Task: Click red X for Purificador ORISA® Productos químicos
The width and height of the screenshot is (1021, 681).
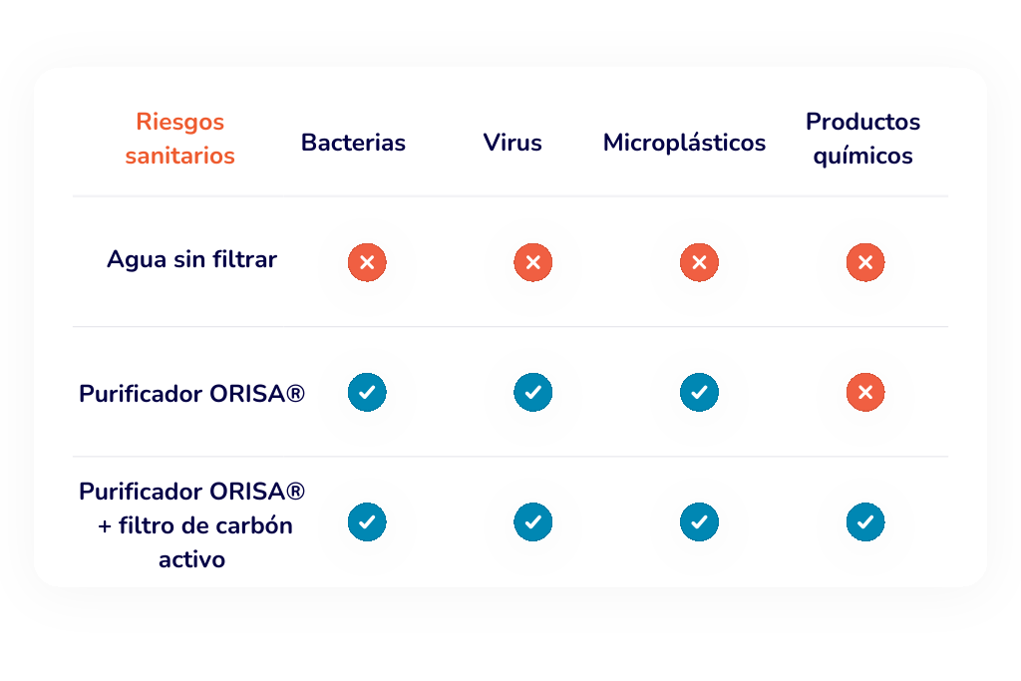Action: 865,393
